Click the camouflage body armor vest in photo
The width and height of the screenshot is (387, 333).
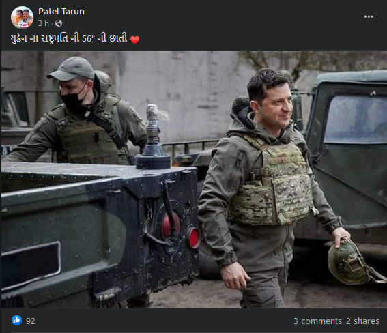coord(270,183)
